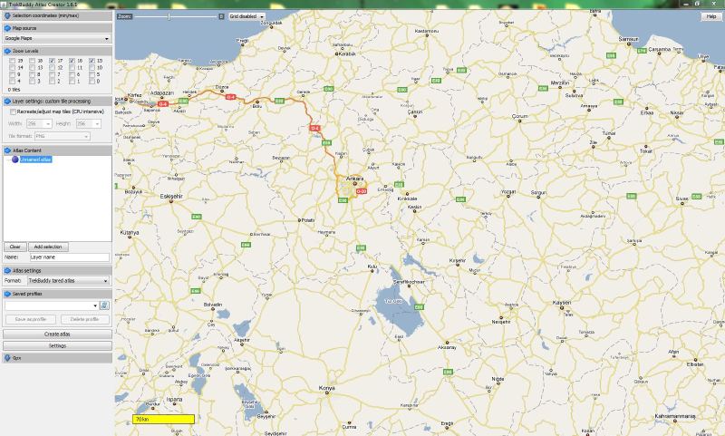This screenshot has height=436, width=725.
Task: Open the Grid disabled dropdown
Action: pyautogui.click(x=246, y=16)
